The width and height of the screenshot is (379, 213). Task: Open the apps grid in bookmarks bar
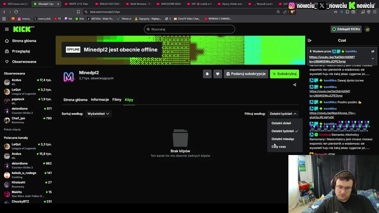tap(4, 19)
